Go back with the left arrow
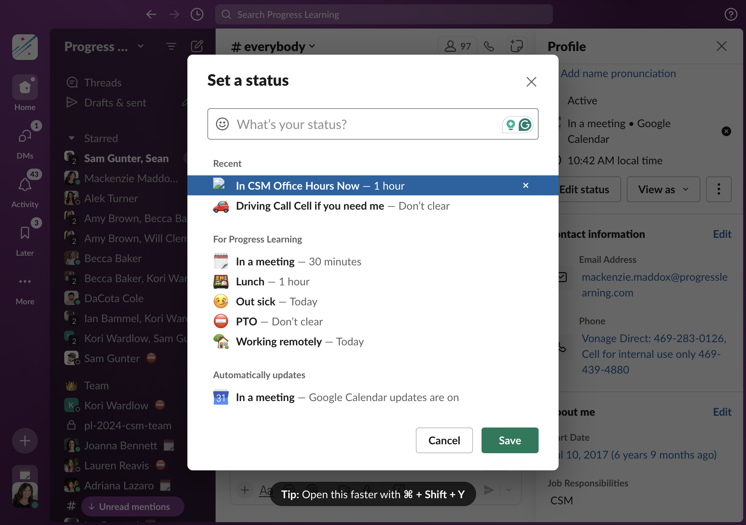Image resolution: width=746 pixels, height=525 pixels. click(151, 14)
